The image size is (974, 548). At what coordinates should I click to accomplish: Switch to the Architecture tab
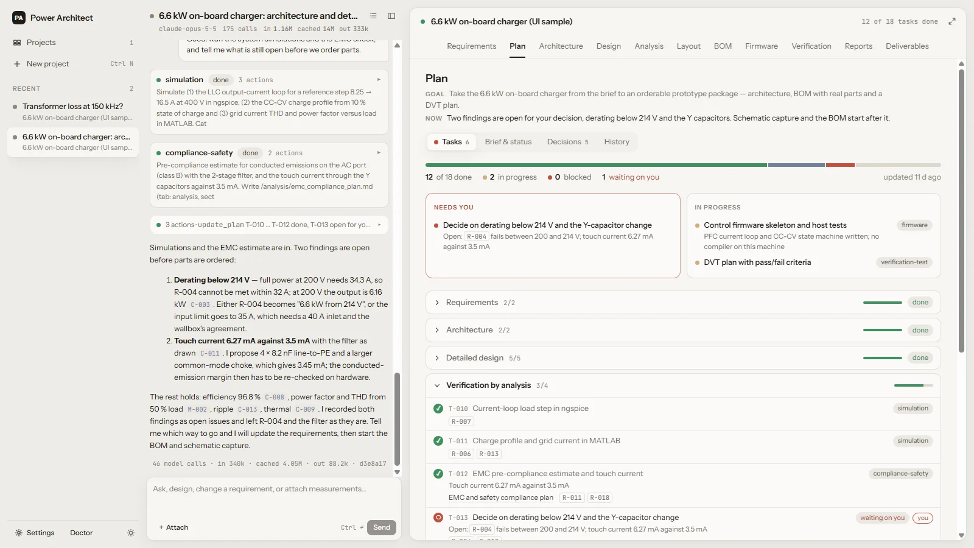click(561, 46)
